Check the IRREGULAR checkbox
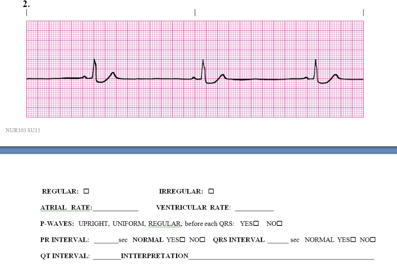 tap(211, 191)
